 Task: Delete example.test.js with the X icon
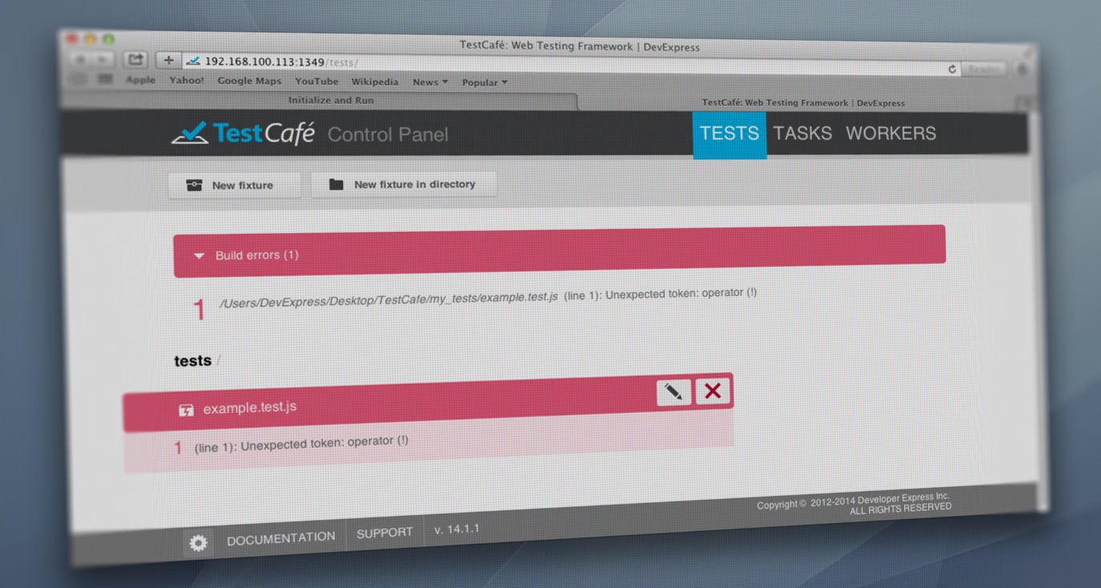click(712, 391)
